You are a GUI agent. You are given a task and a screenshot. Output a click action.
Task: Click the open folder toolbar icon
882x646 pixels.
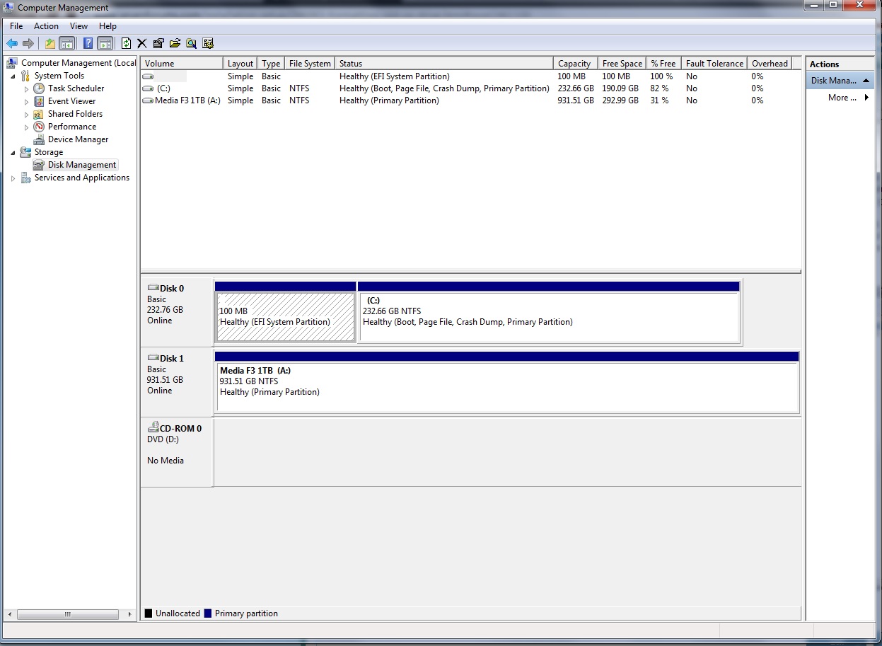click(175, 43)
